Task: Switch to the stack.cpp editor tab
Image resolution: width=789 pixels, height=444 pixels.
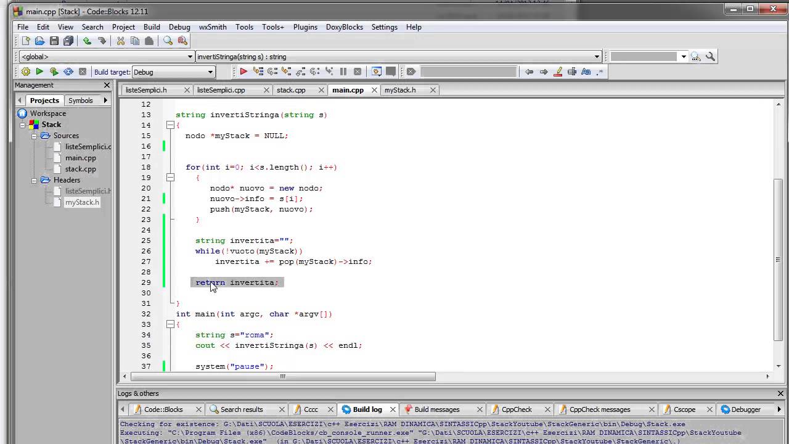Action: pos(291,90)
